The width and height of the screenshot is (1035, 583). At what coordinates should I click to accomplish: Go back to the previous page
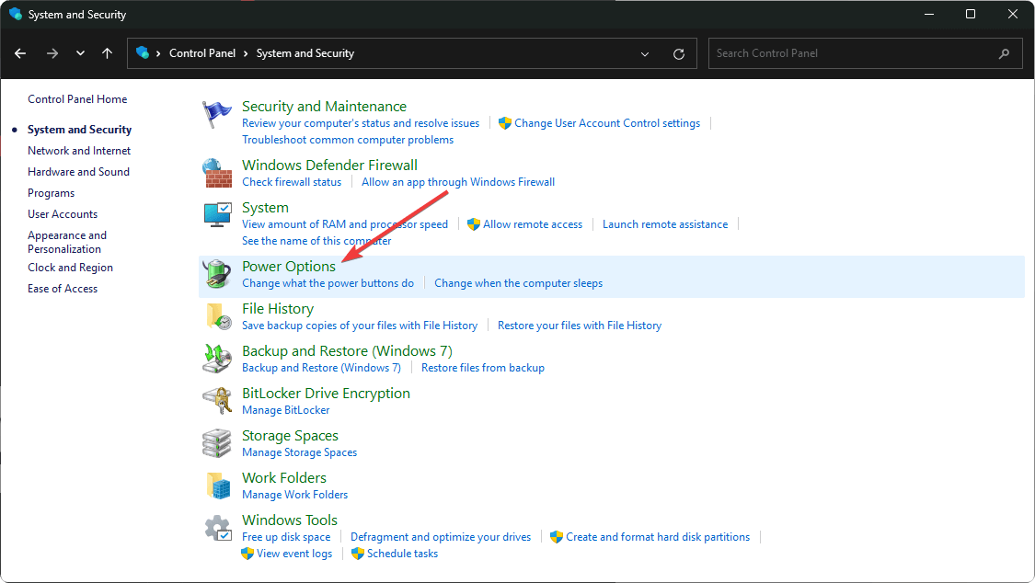tap(20, 53)
